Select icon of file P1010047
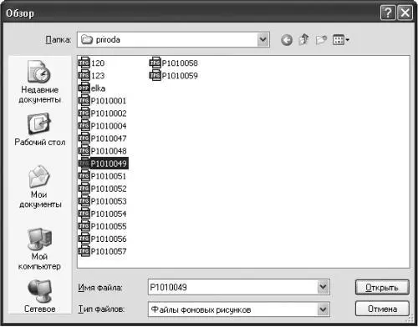This screenshot has height=327, width=418. pyautogui.click(x=84, y=138)
